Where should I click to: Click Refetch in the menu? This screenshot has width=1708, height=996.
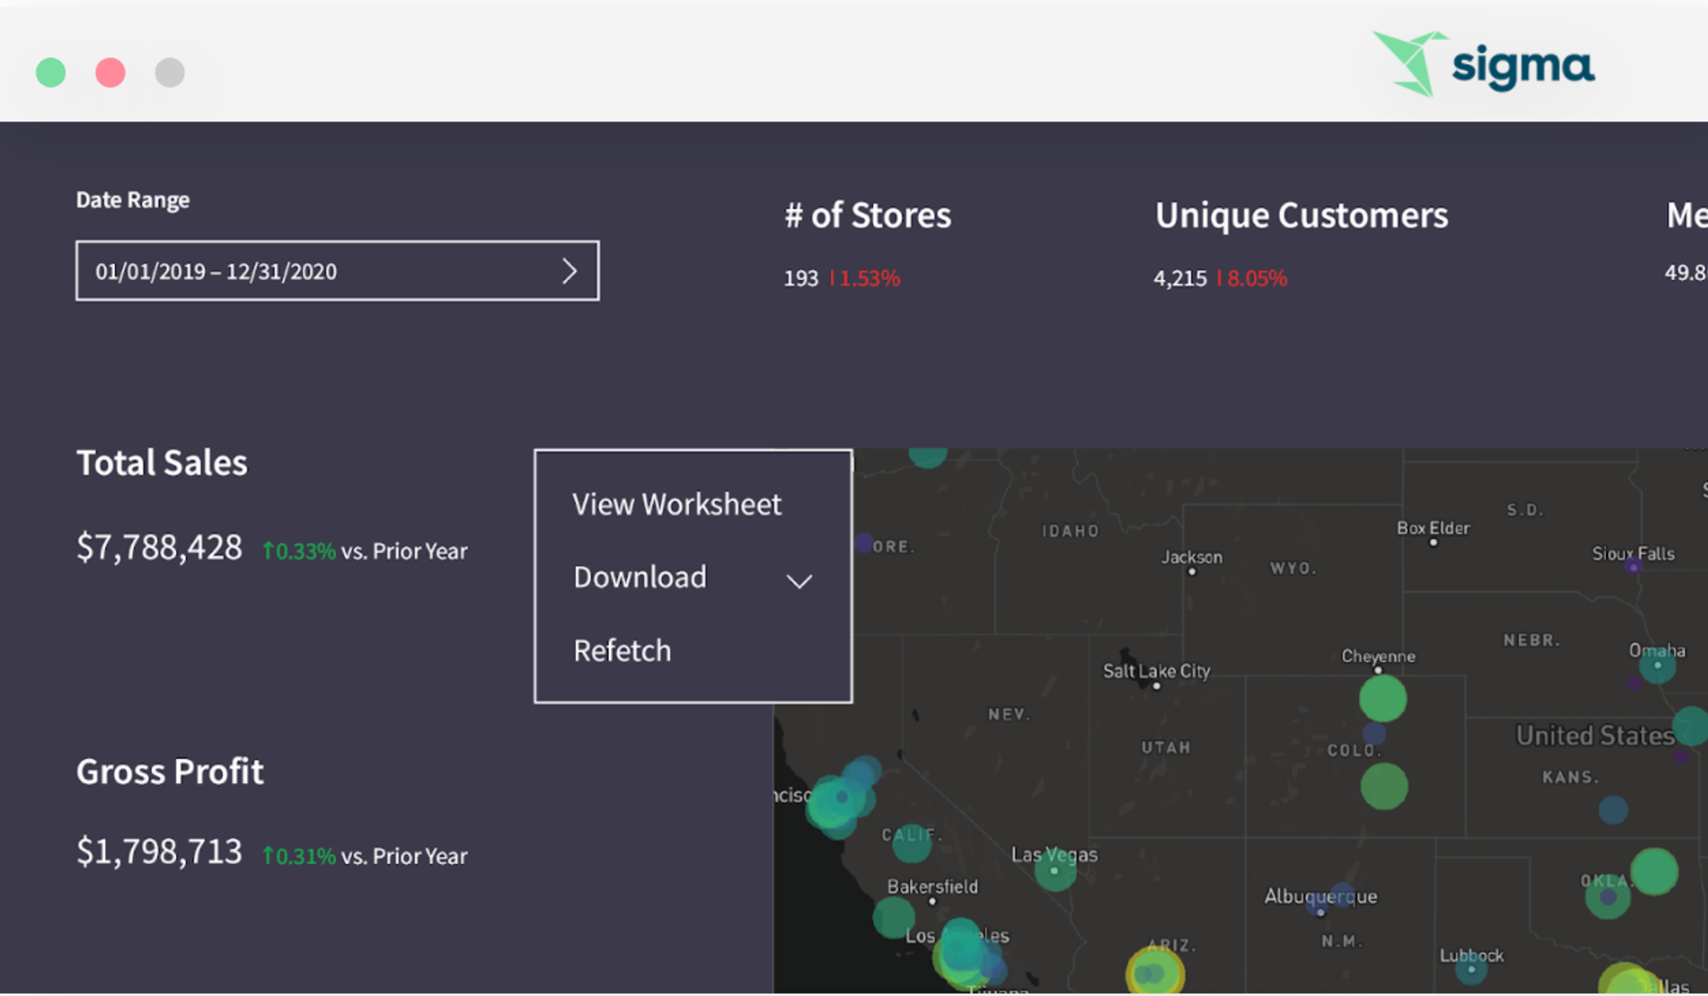[622, 651]
